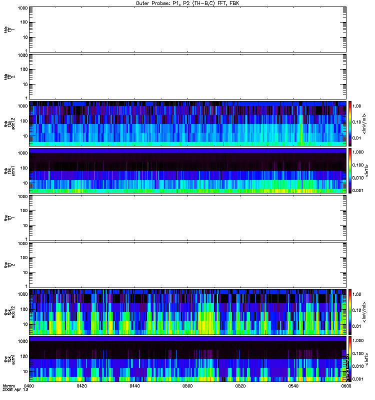Screen dimensions: 375x400
Task: Click the <|nT|> units label of thb scm1
Action: (366, 170)
